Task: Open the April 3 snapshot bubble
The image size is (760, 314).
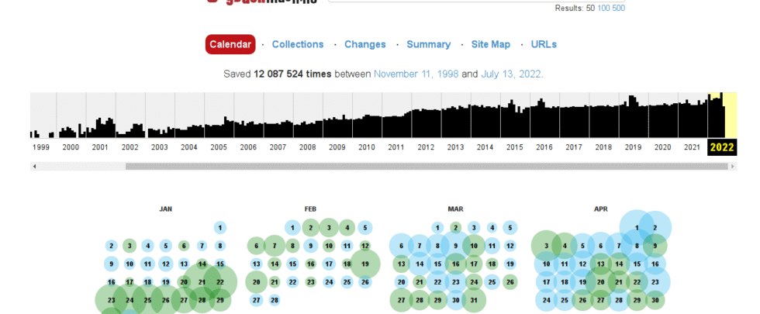Action: pos(547,246)
